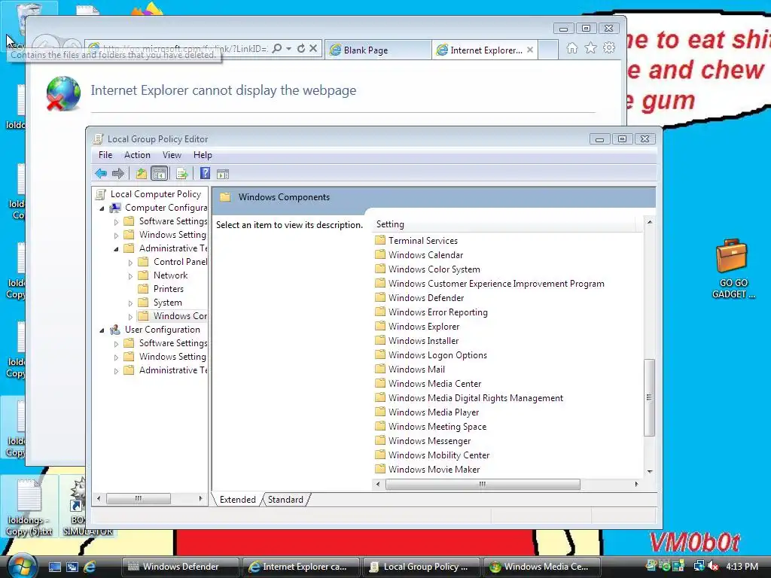
Task: Open the GO GO GADGET desktop icon
Action: (732, 269)
